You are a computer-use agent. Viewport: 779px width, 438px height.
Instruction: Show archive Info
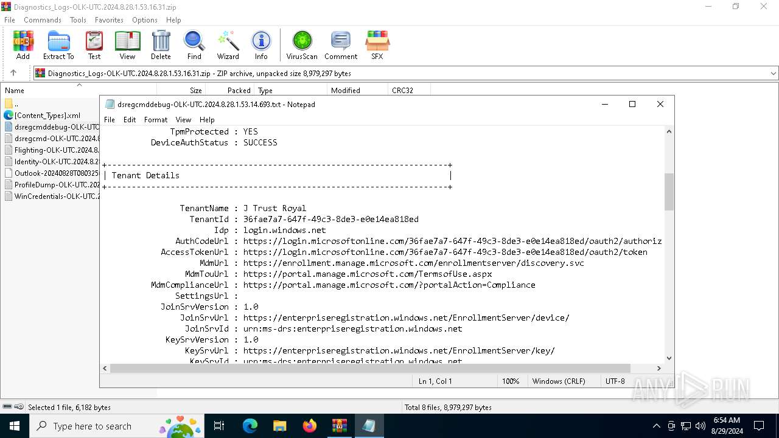[261, 46]
